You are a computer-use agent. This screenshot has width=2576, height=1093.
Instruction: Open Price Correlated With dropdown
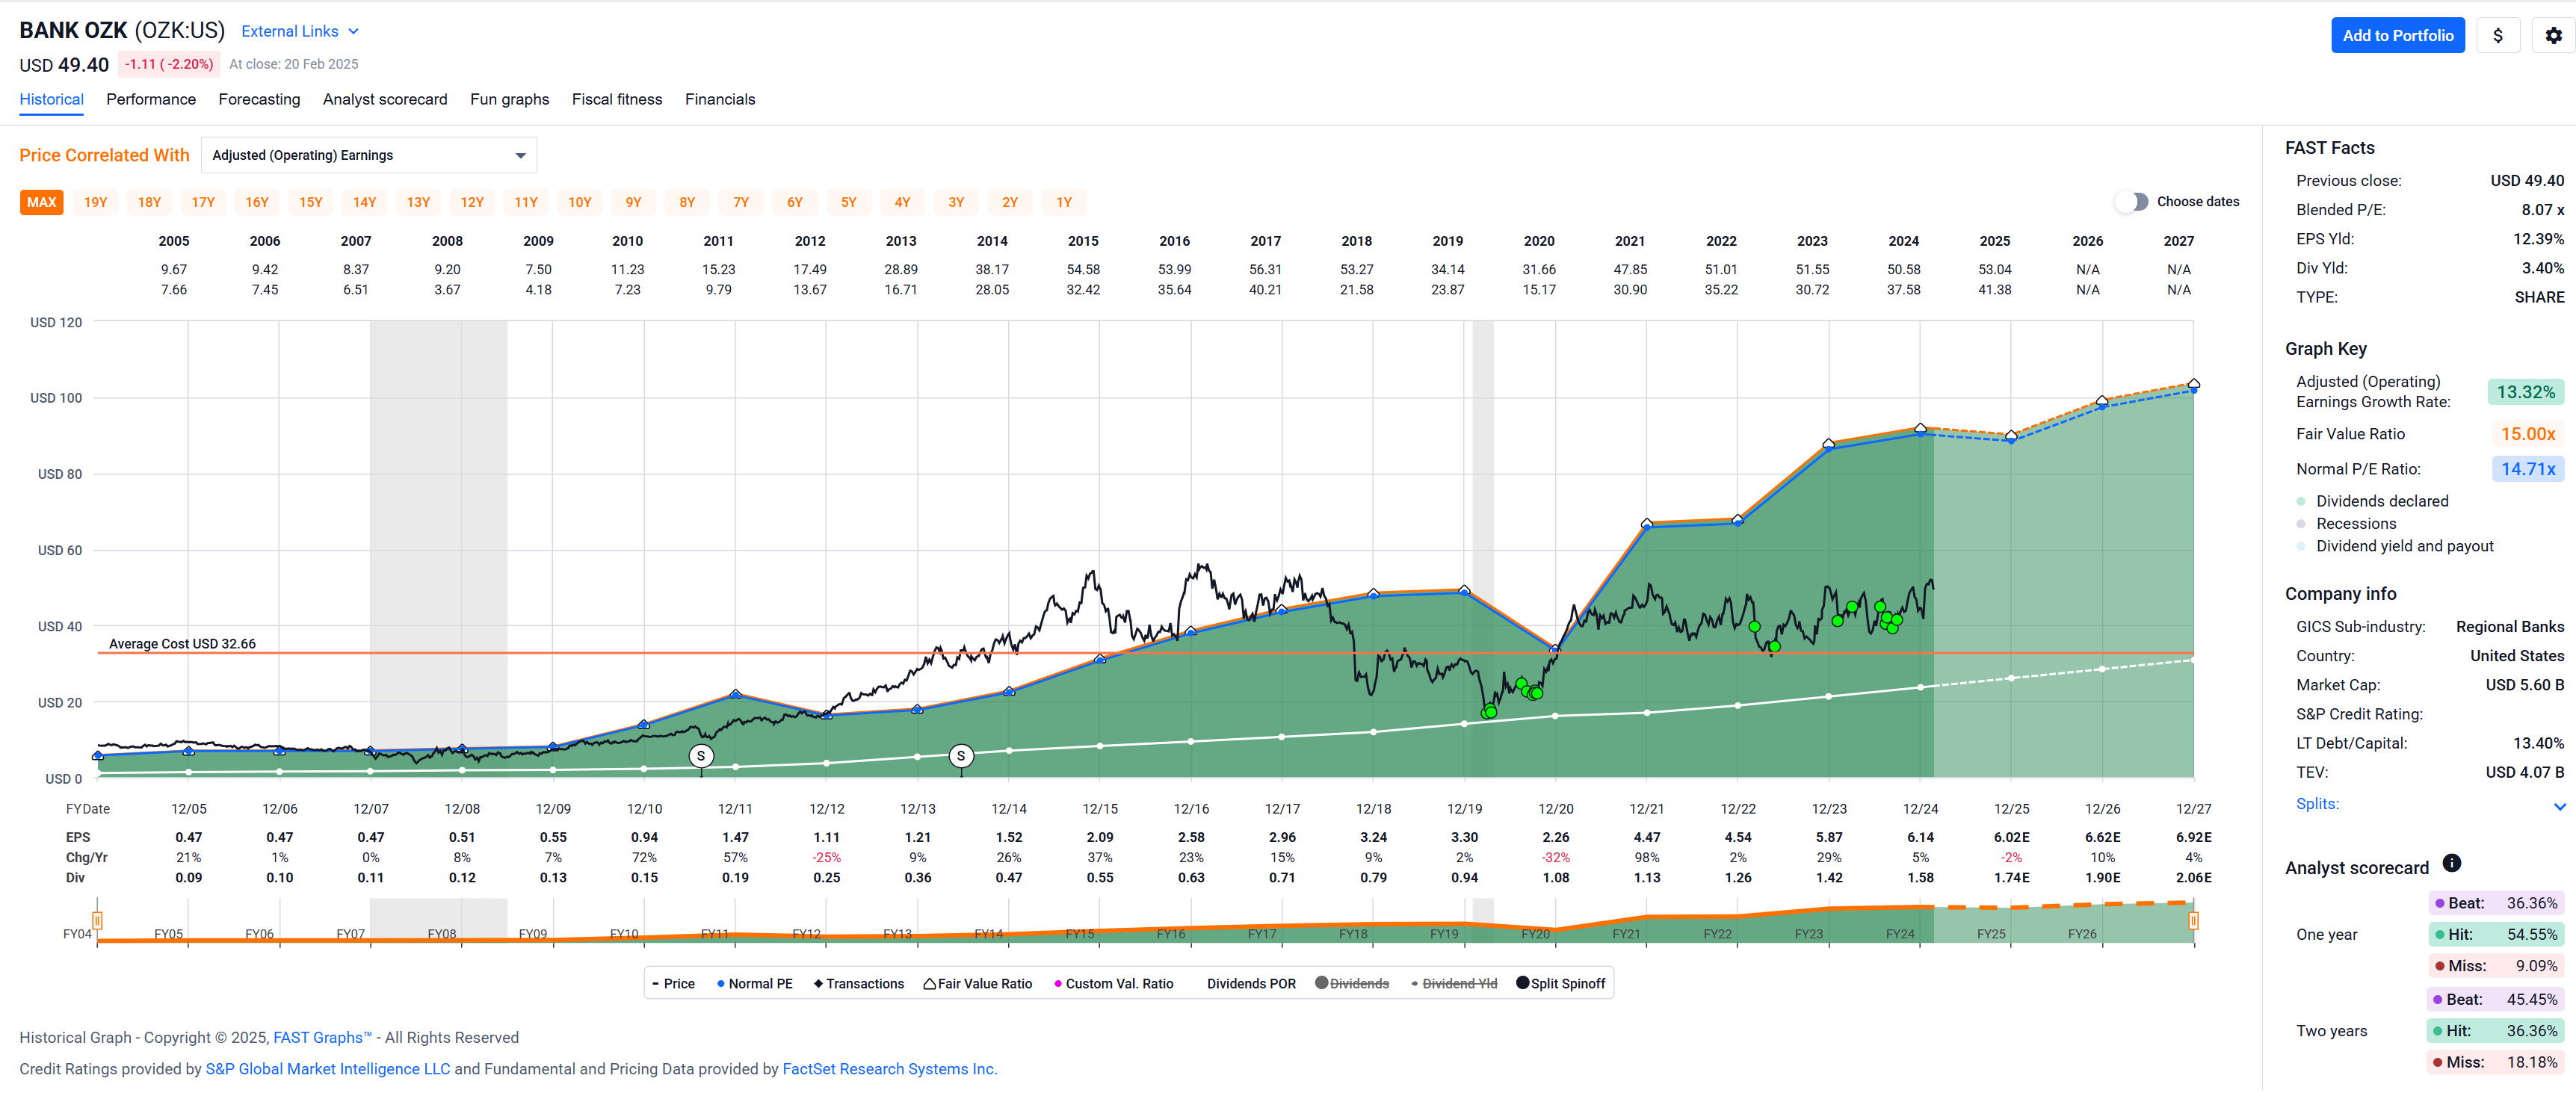click(x=368, y=155)
